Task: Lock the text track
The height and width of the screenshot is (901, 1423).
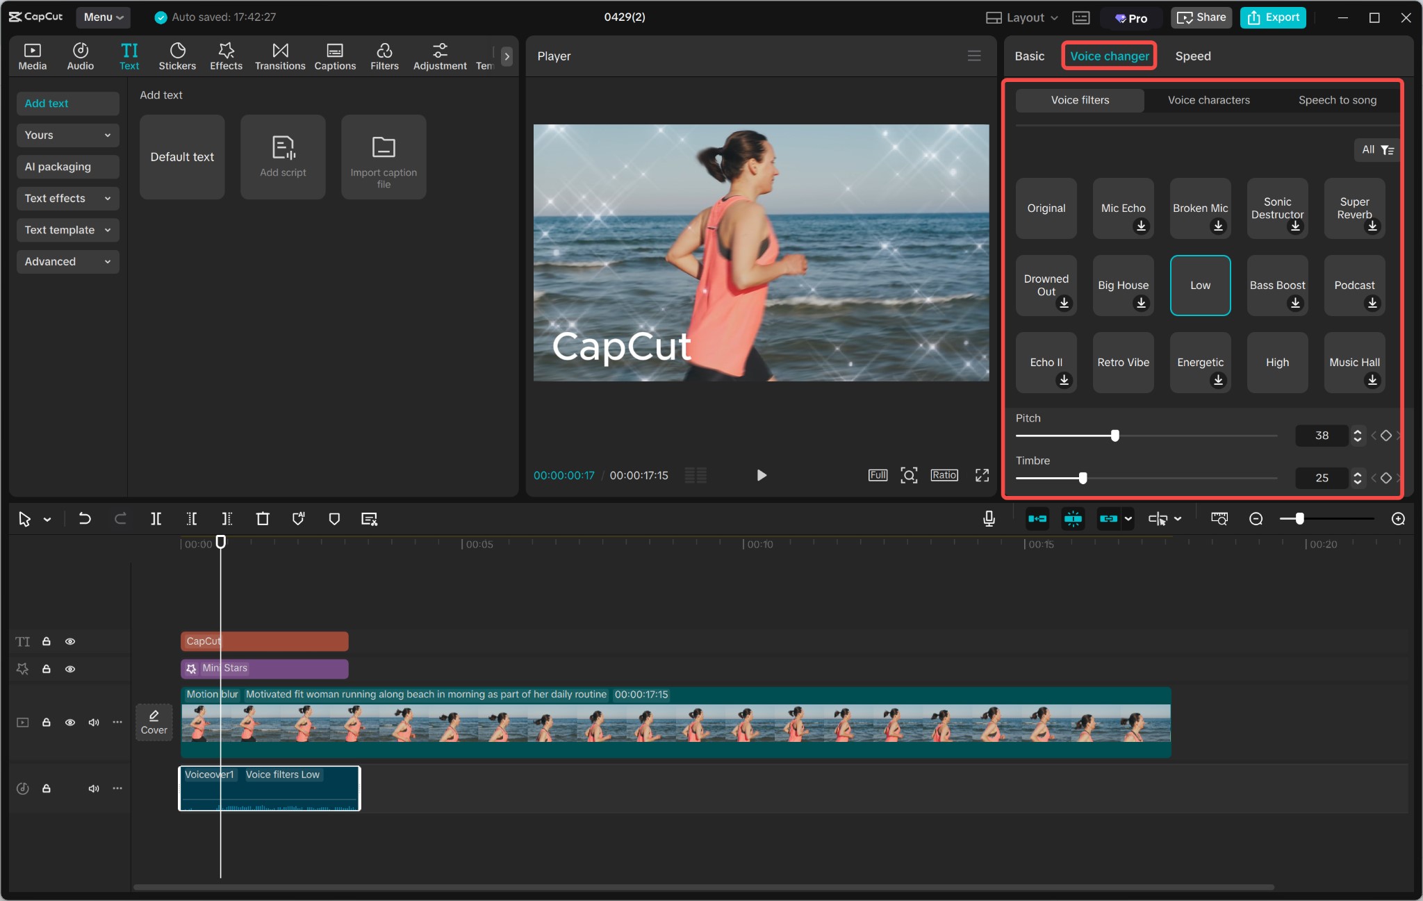Action: pyautogui.click(x=47, y=641)
